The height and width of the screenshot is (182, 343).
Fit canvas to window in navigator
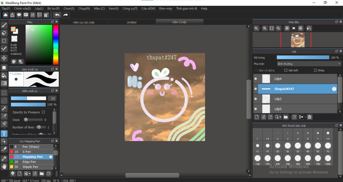271,28
